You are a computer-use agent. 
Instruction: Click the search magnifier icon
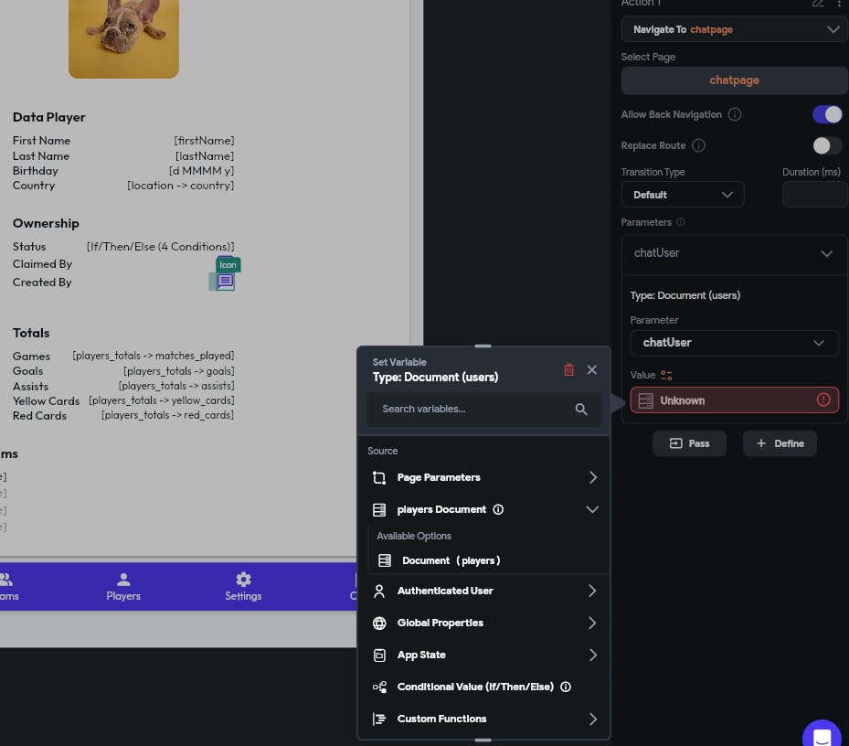[581, 410]
